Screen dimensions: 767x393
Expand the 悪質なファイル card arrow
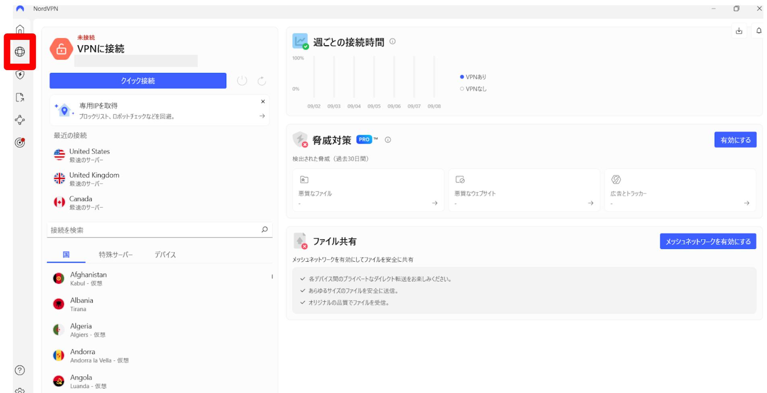pyautogui.click(x=434, y=203)
